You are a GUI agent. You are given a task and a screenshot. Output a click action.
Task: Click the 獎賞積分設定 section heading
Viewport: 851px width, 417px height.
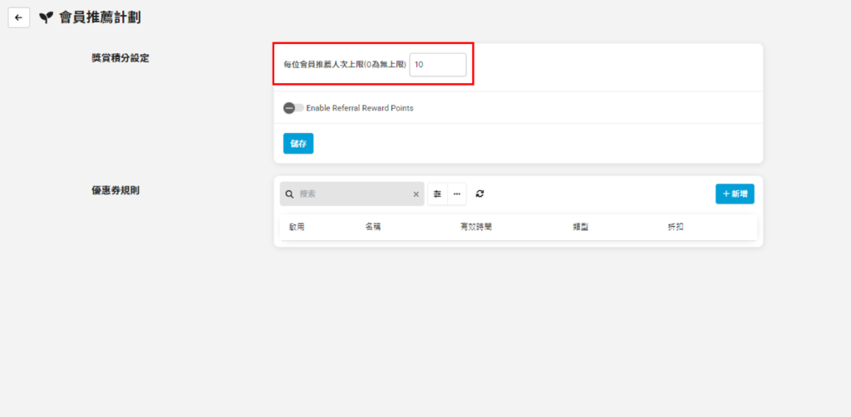[120, 58]
